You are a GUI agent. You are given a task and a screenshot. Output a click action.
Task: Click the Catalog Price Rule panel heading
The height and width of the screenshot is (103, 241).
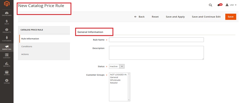pos(32,30)
